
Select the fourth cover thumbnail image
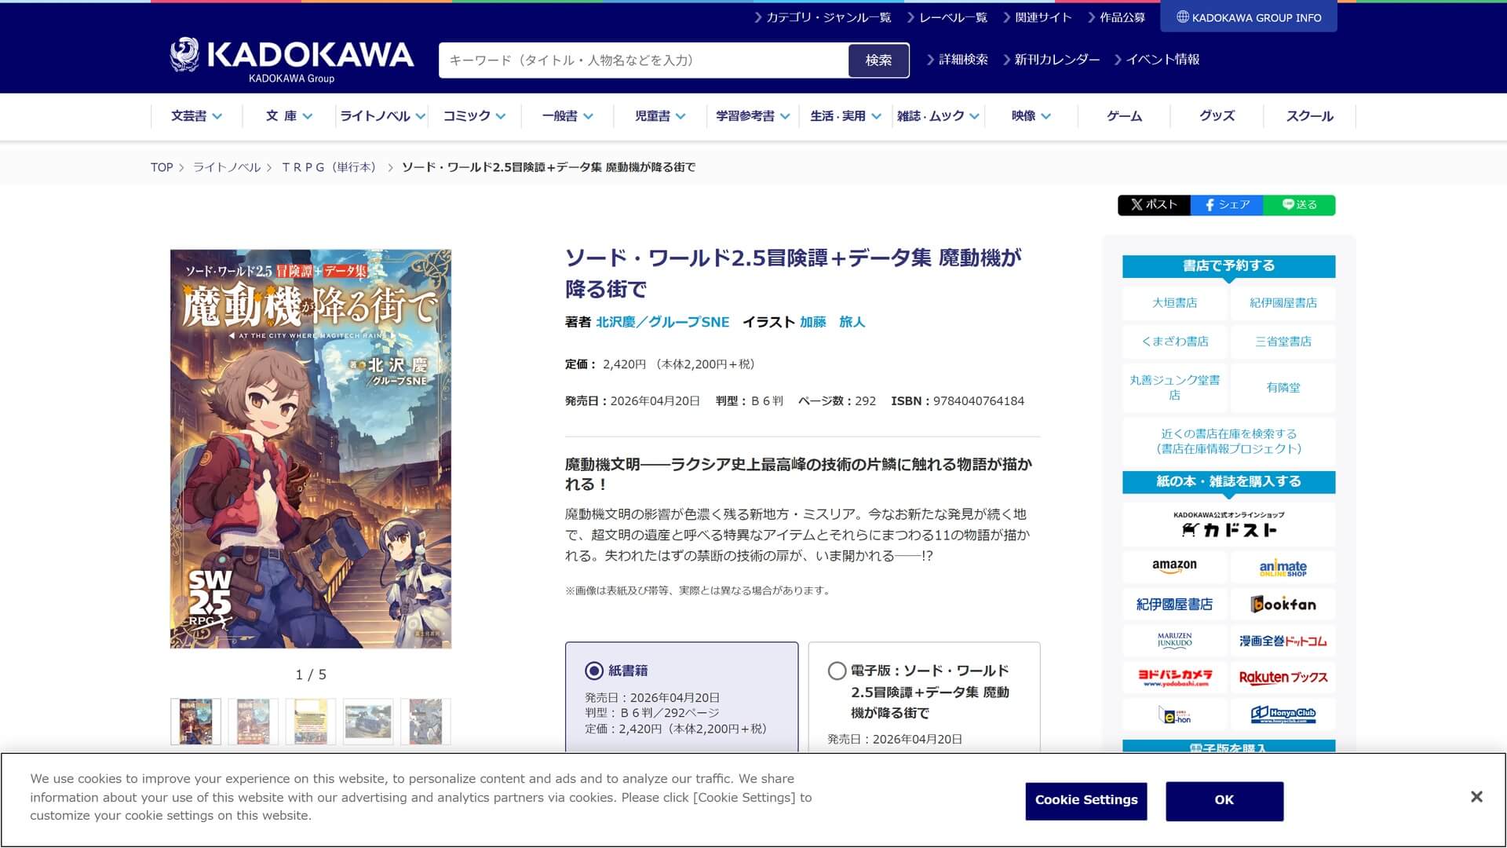tap(368, 721)
